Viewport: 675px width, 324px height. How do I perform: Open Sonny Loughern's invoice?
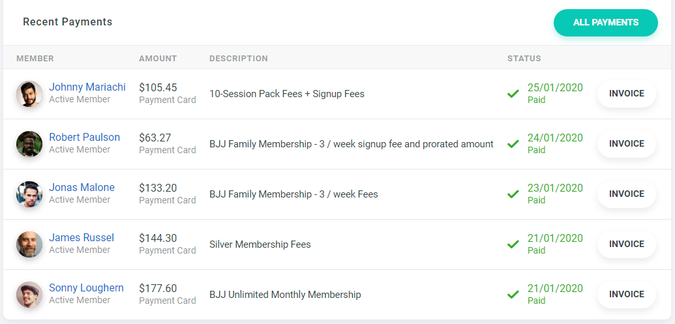626,295
